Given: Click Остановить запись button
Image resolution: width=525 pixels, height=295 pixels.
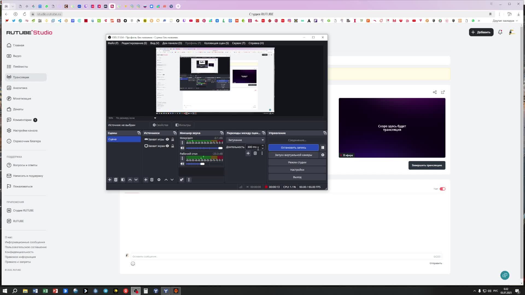Looking at the screenshot, I should tap(293, 147).
